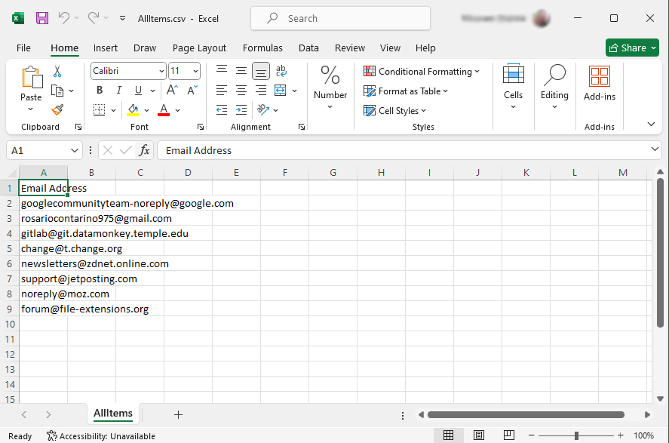Decrease the indent

[x=222, y=110]
